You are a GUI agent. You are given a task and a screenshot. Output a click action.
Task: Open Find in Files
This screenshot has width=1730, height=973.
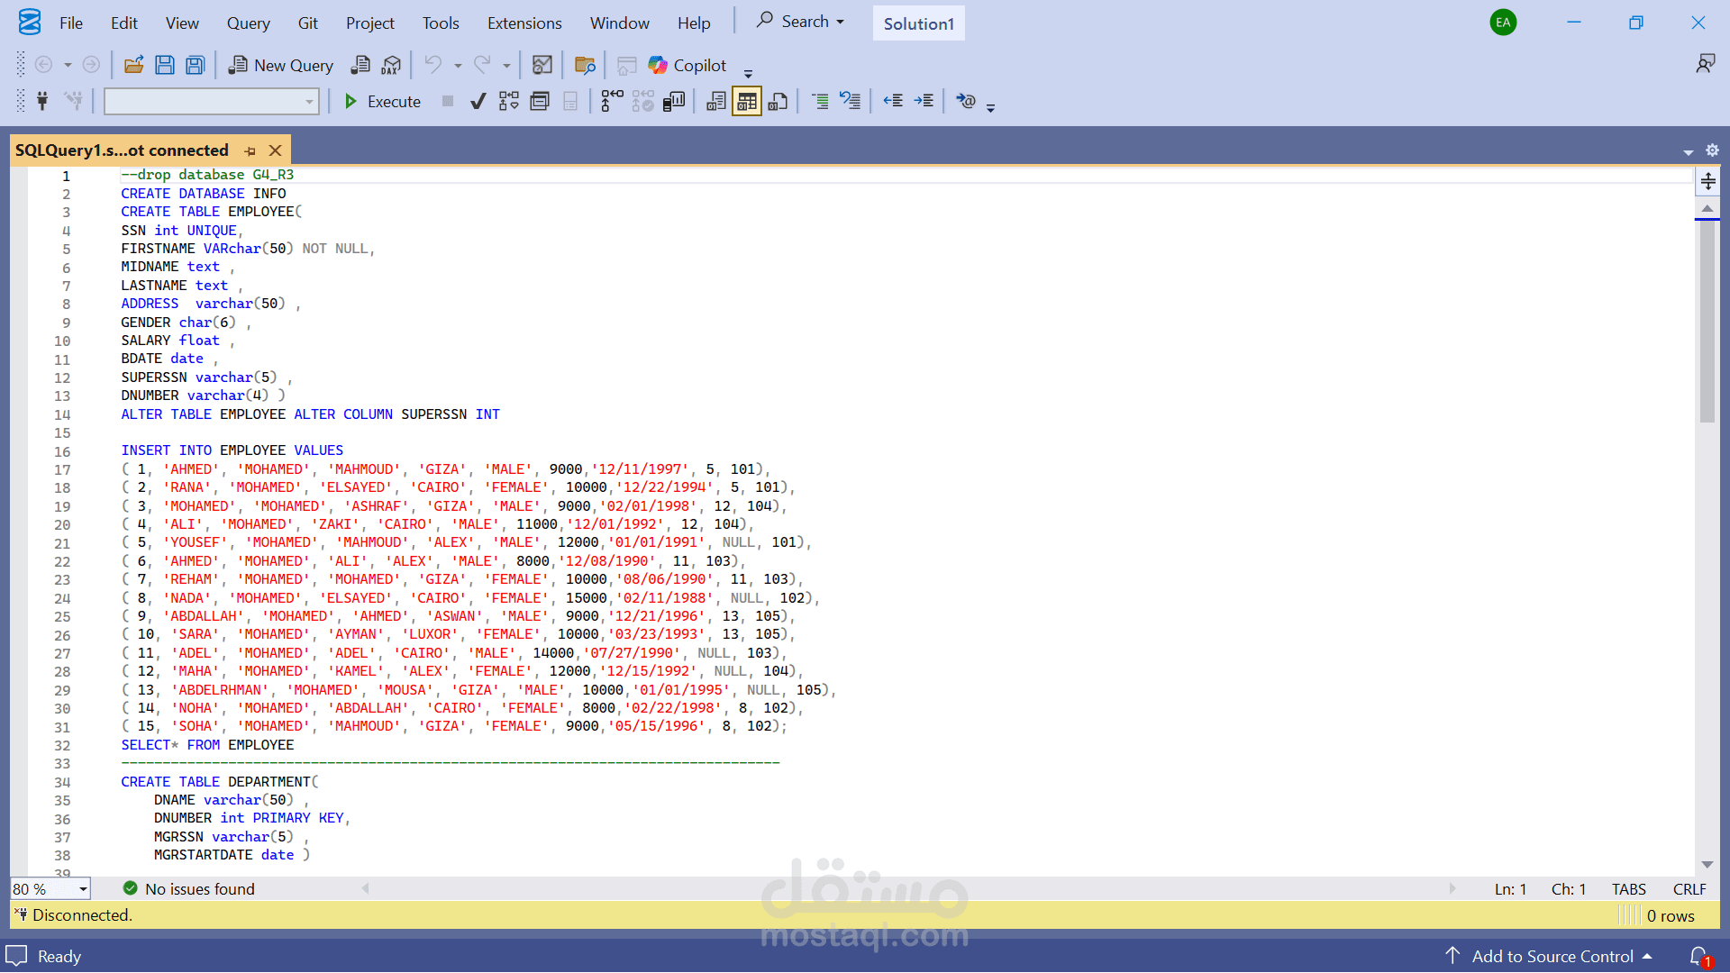(585, 65)
